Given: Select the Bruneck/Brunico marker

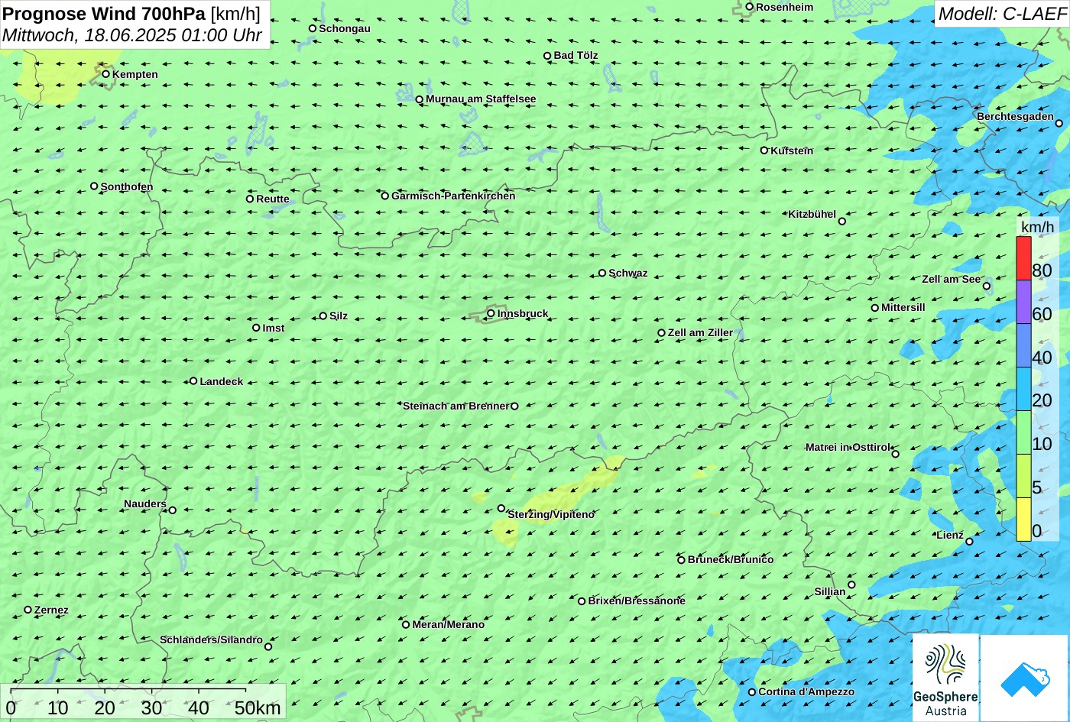Looking at the screenshot, I should pyautogui.click(x=681, y=560).
